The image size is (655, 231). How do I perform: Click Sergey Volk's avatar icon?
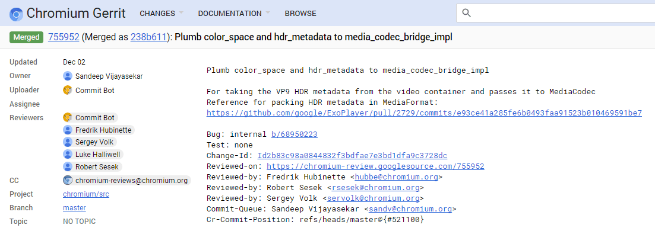[68, 142]
